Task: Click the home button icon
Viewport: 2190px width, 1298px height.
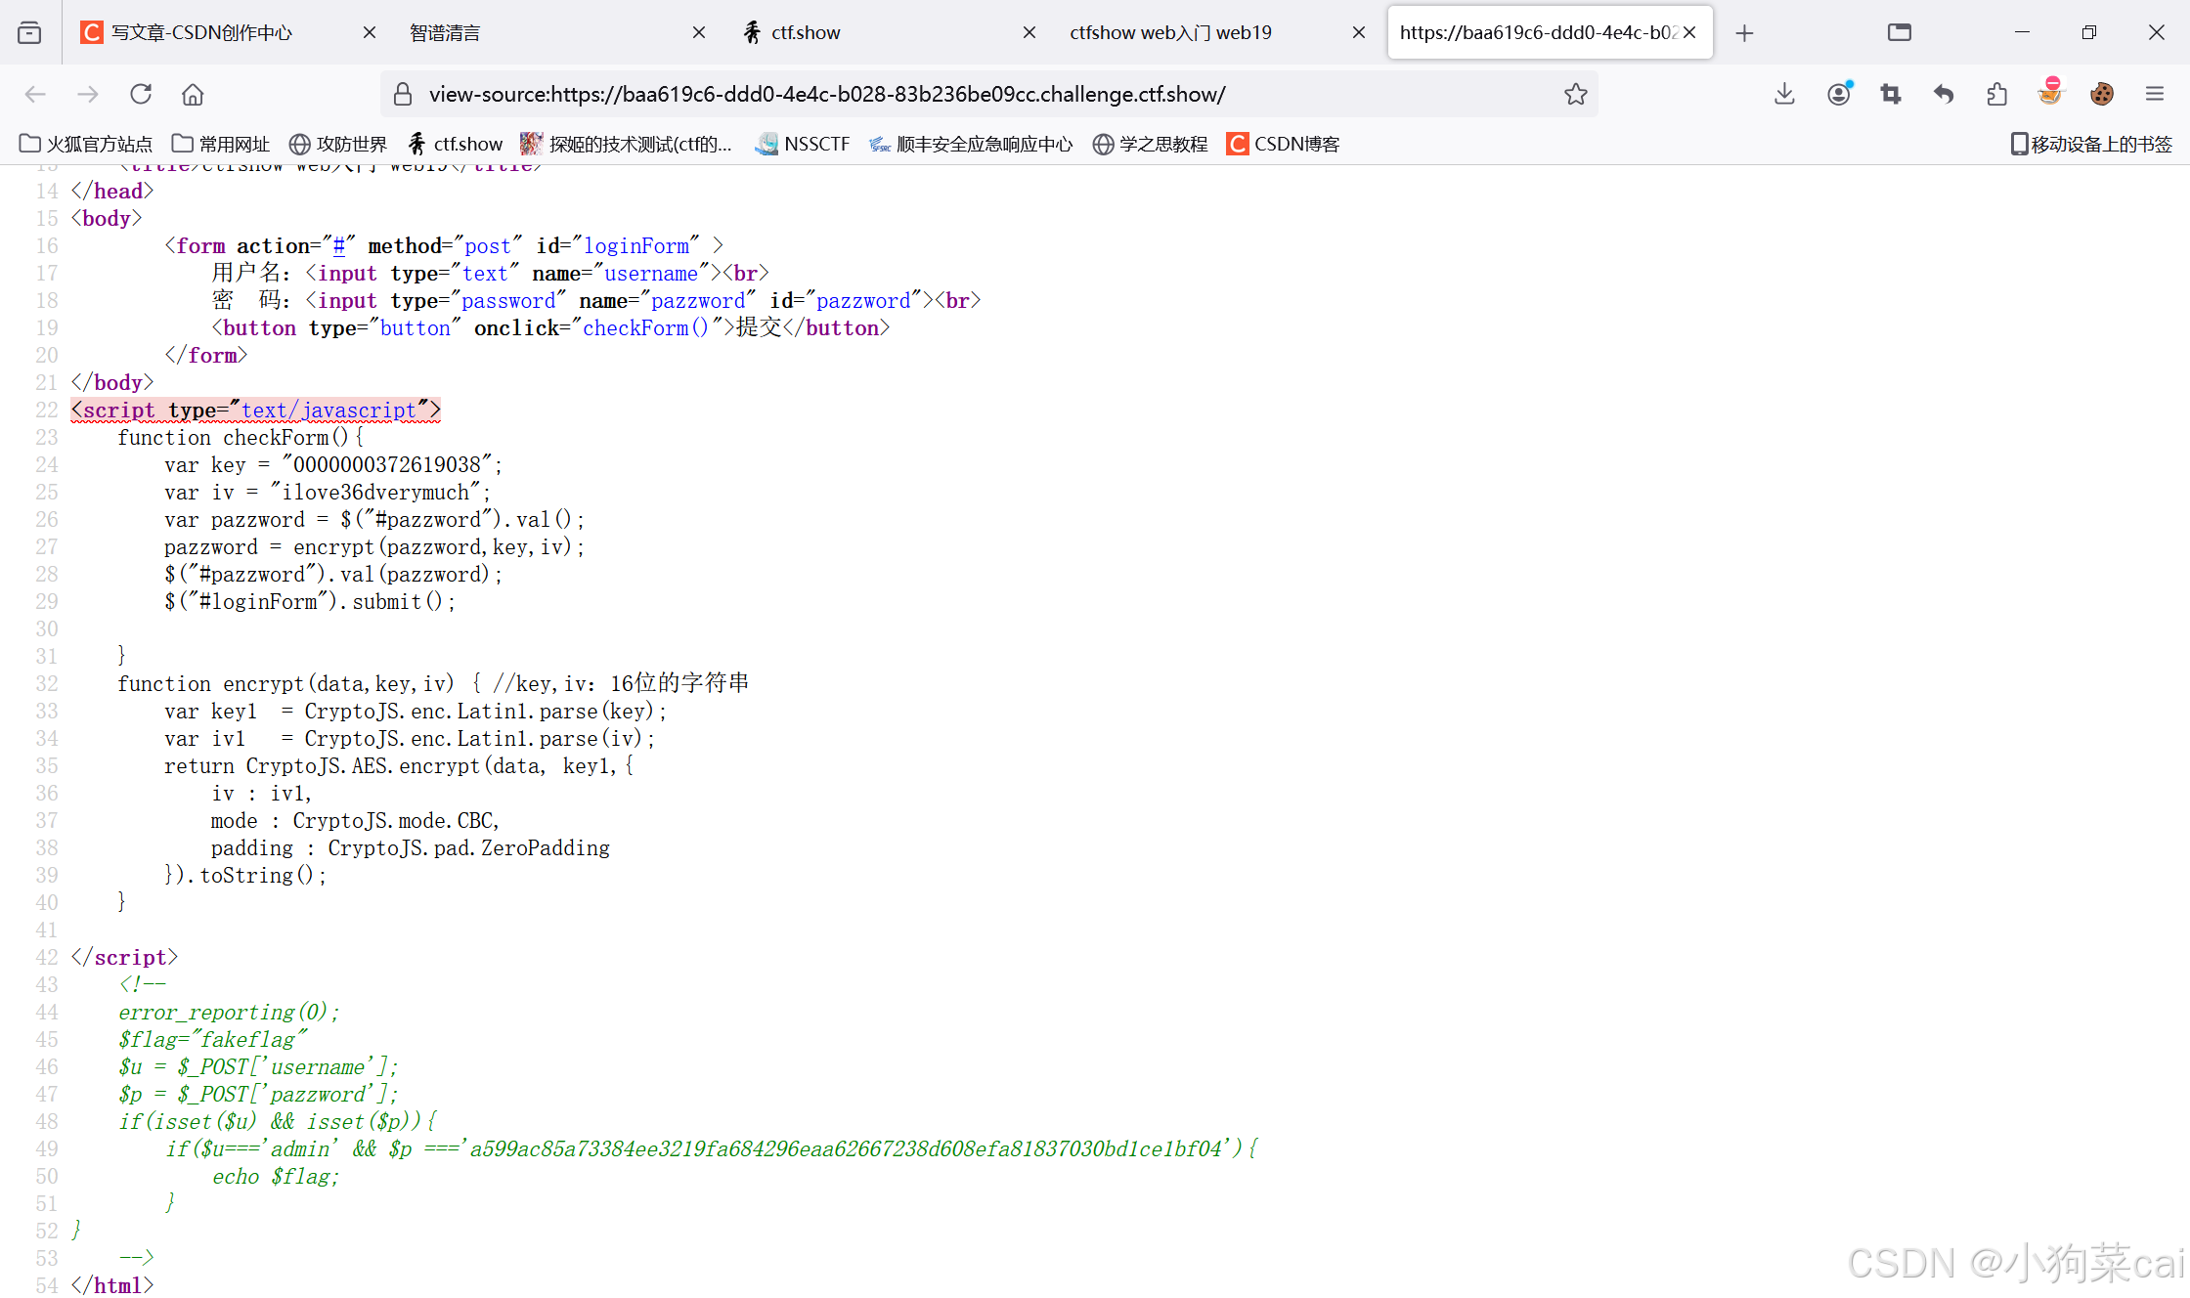Action: 193,94
